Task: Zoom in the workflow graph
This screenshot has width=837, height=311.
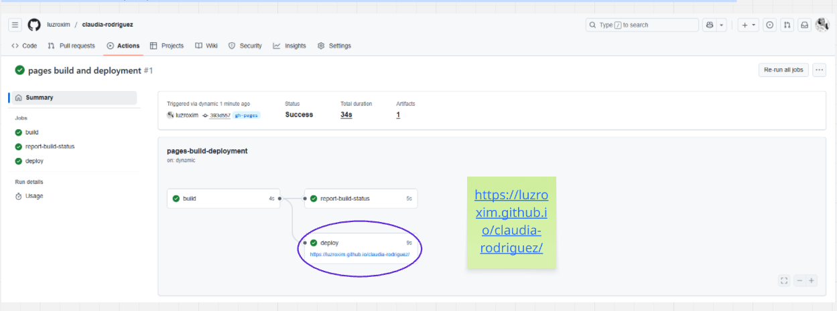Action: pos(812,281)
